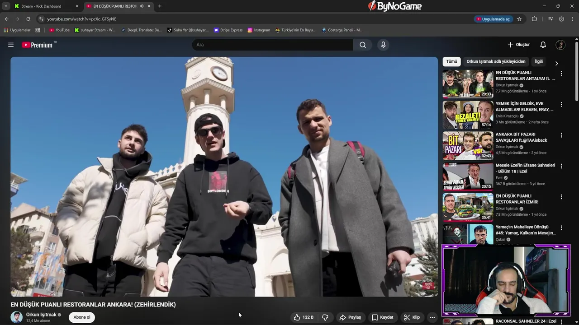Click the Paylaş share button

coord(350,317)
